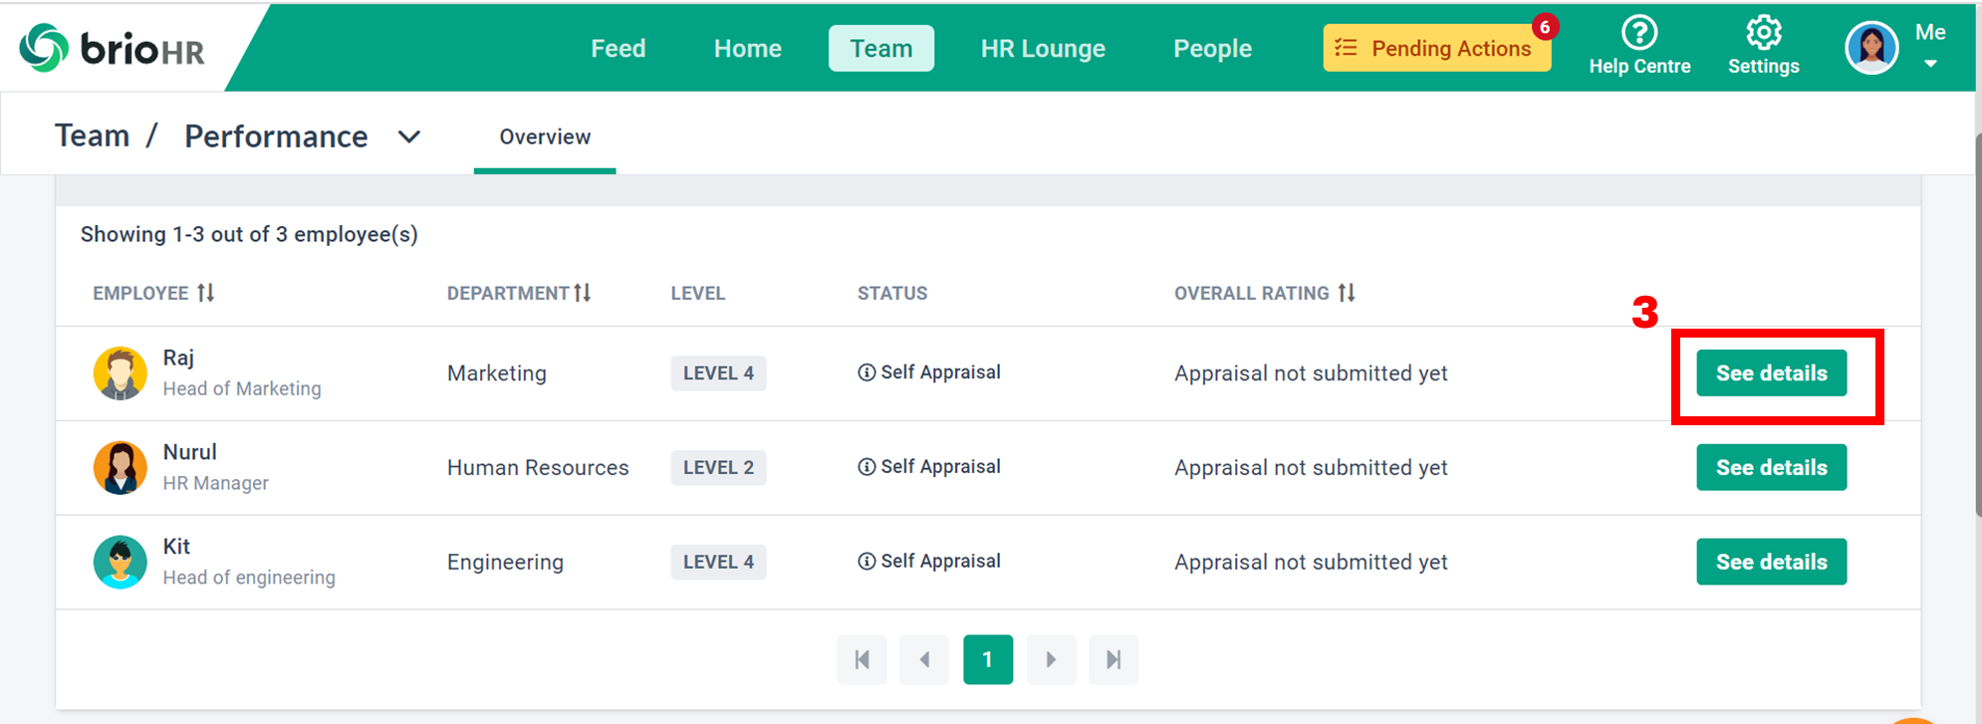Open the Settings gear icon
Screen dimensions: 1982x724
pyautogui.click(x=1763, y=33)
